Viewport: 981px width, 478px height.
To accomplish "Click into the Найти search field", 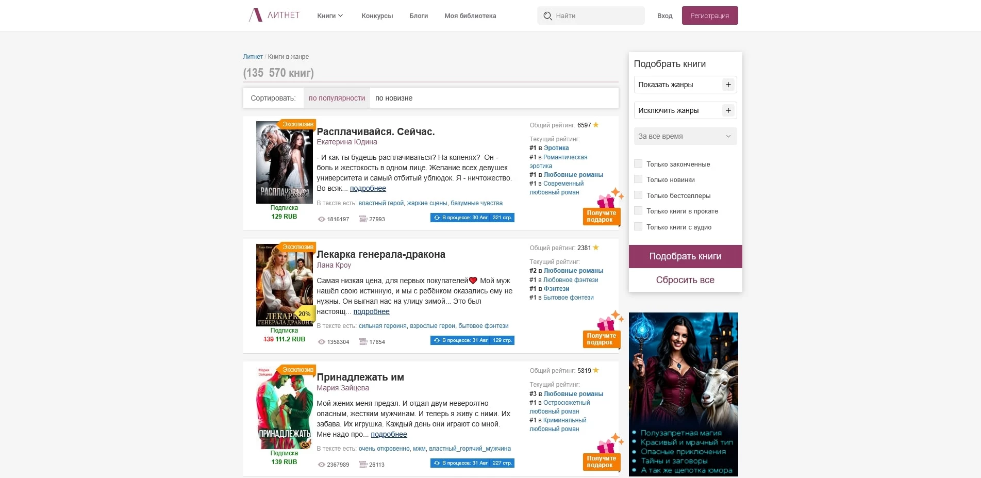I will 597,16.
